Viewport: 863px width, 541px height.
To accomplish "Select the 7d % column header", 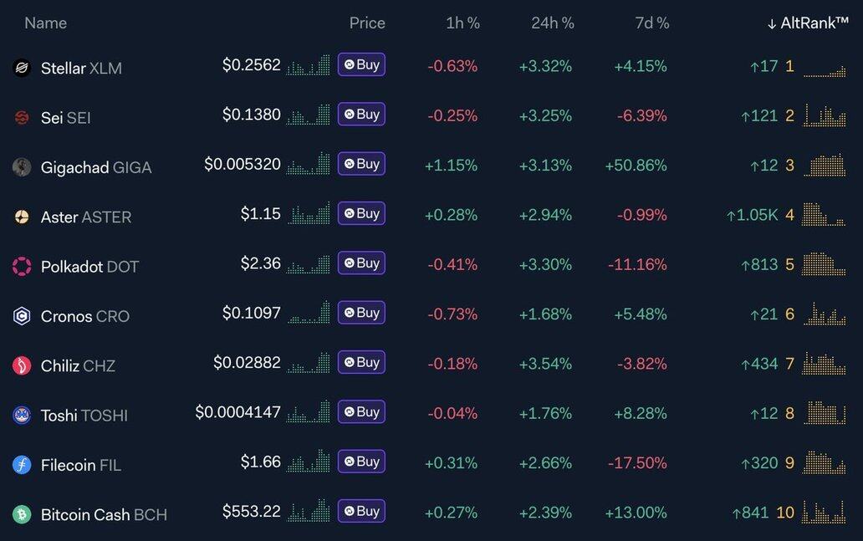I will 651,23.
